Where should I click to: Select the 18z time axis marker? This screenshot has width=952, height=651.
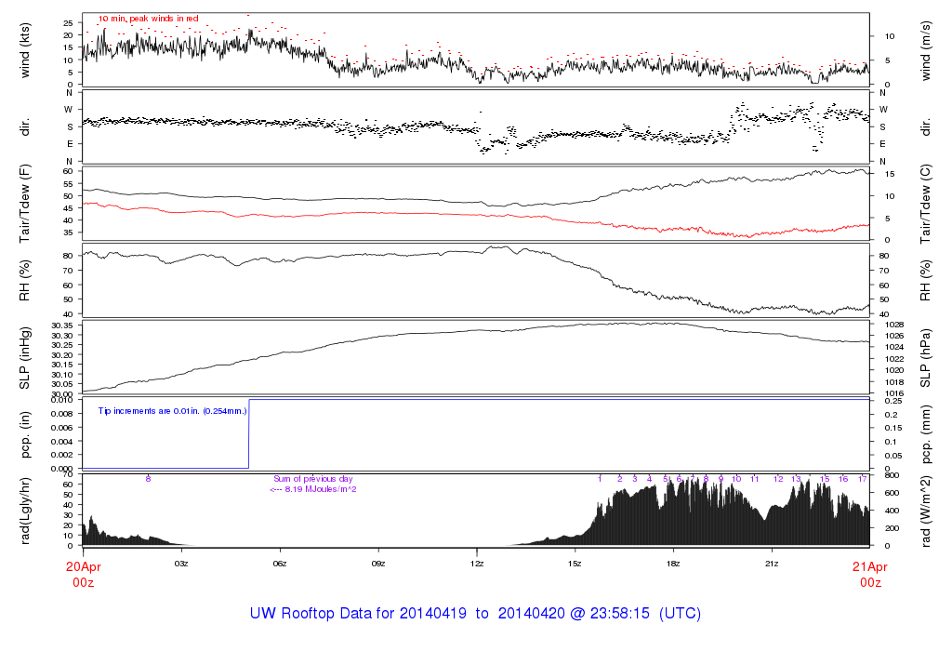[673, 564]
